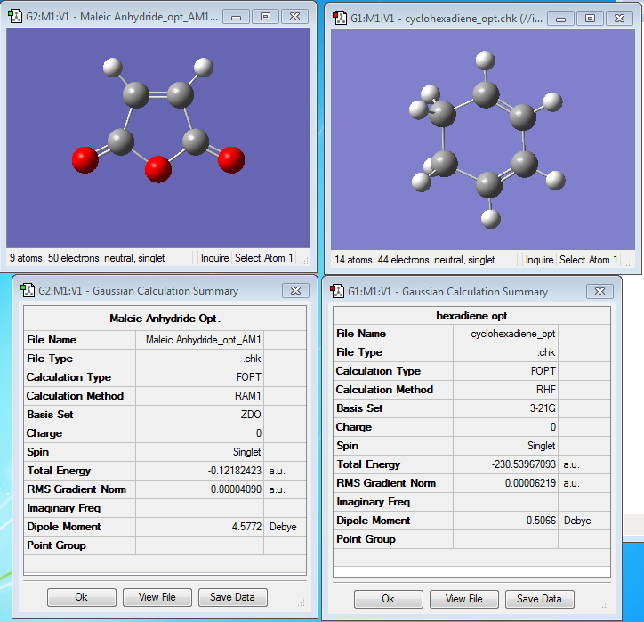Click the '14 atoms, 44 electrons, neutral, singlet' status text
The image size is (644, 622).
click(415, 260)
